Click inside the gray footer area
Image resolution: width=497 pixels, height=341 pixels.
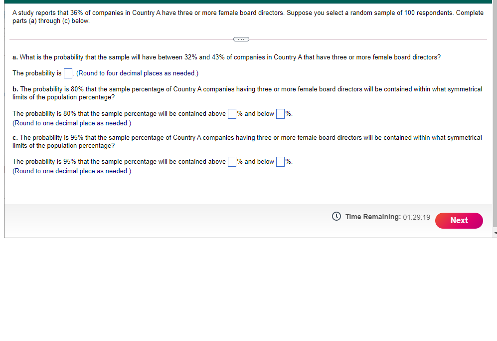point(150,220)
